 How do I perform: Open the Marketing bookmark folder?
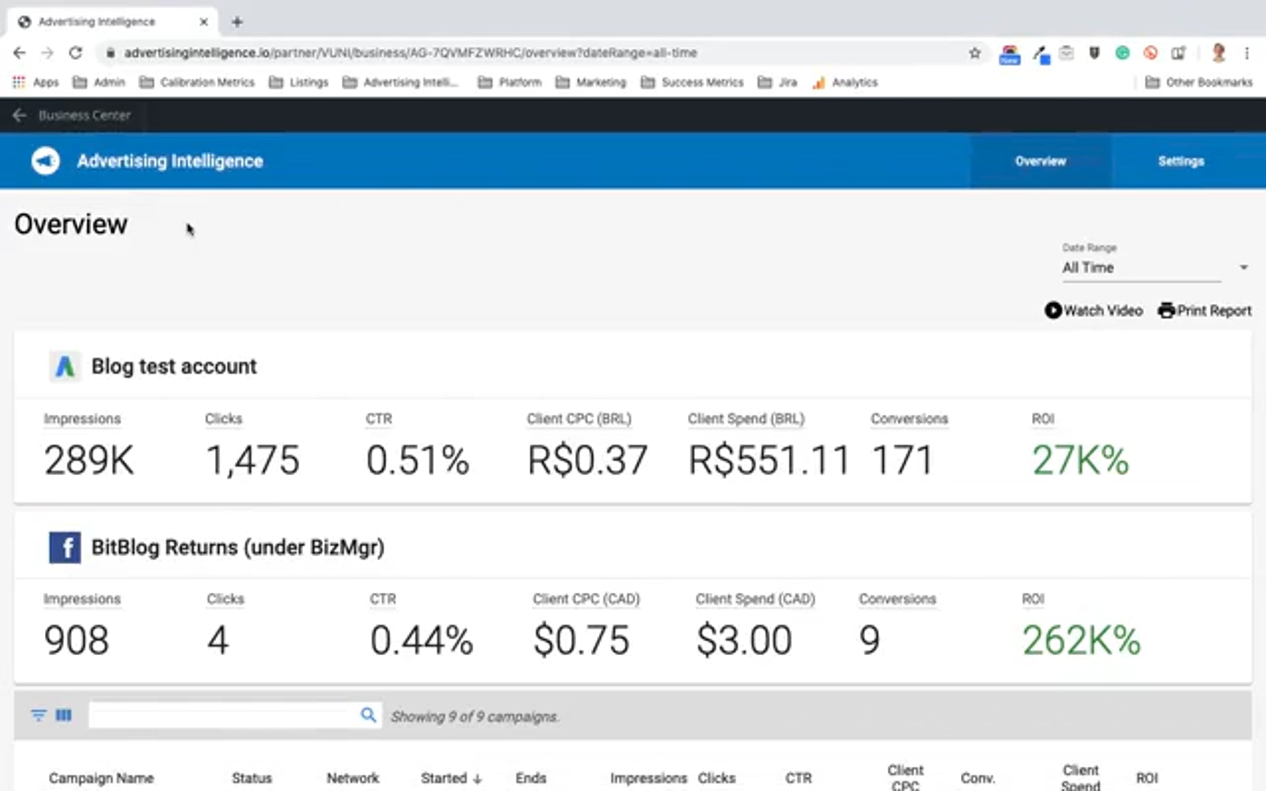[591, 82]
